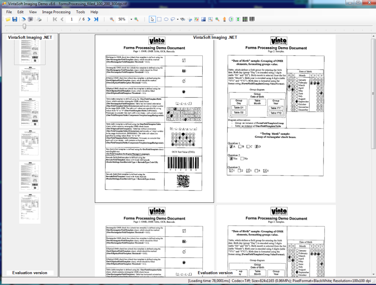376x285 pixels.
Task: Zoom out with the minus magnifier
Action: click(x=112, y=19)
